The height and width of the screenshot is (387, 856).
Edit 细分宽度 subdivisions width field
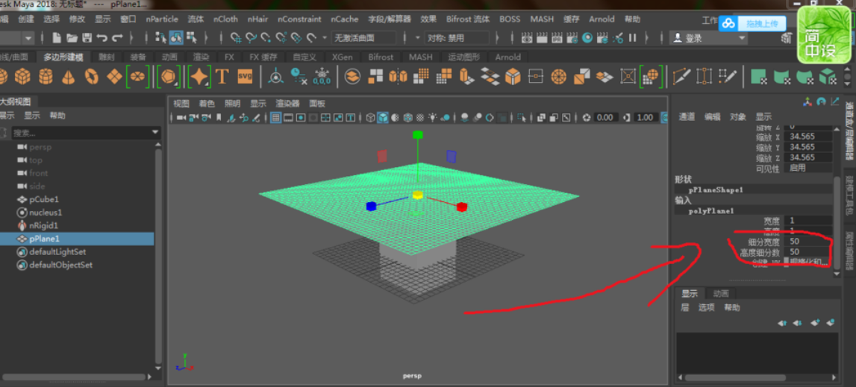807,242
